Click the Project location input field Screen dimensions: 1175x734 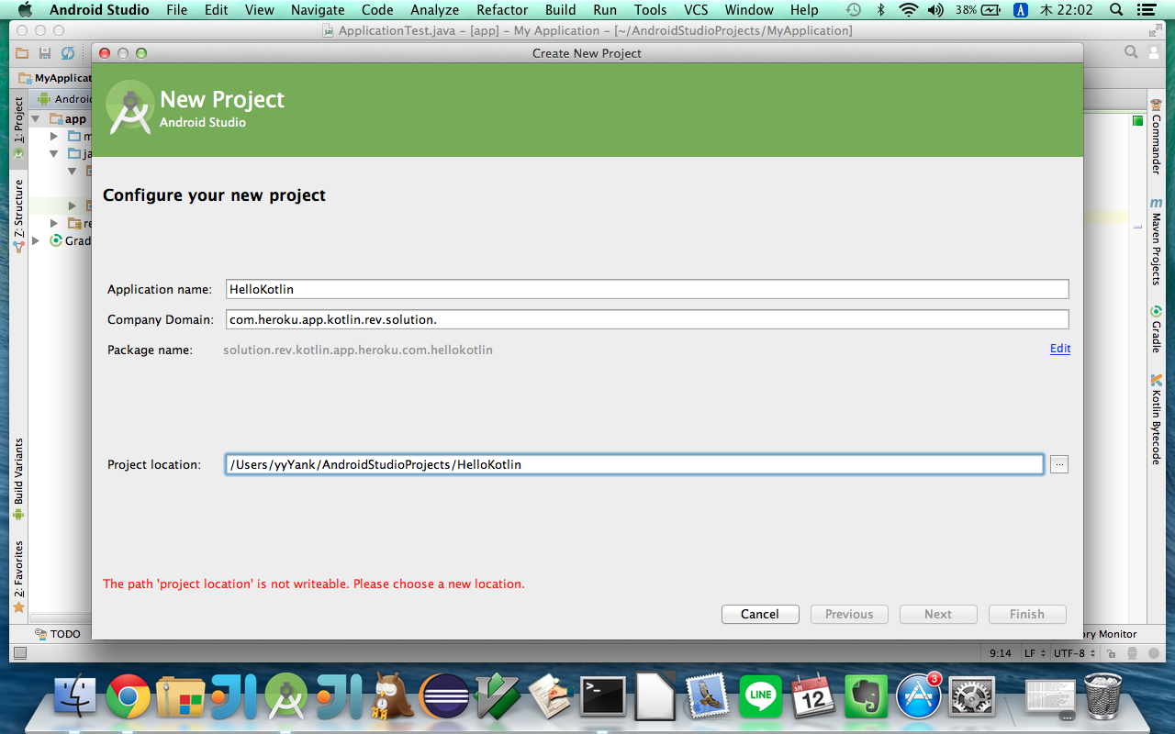pos(634,464)
